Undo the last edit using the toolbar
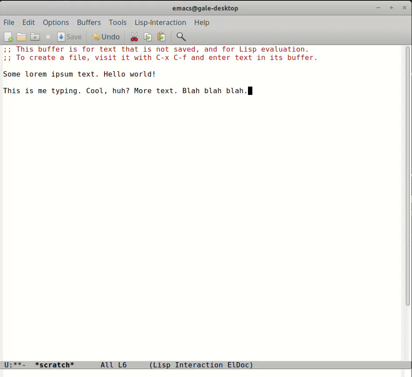 pos(105,37)
